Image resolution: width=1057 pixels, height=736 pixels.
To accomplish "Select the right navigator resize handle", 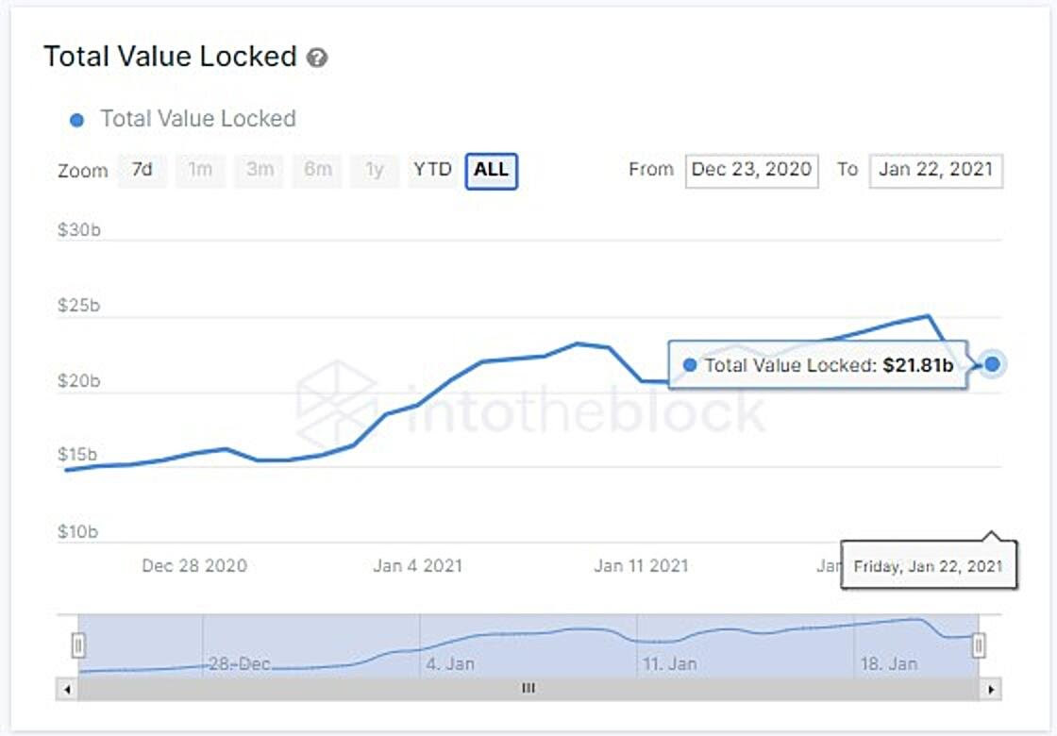I will (x=981, y=644).
